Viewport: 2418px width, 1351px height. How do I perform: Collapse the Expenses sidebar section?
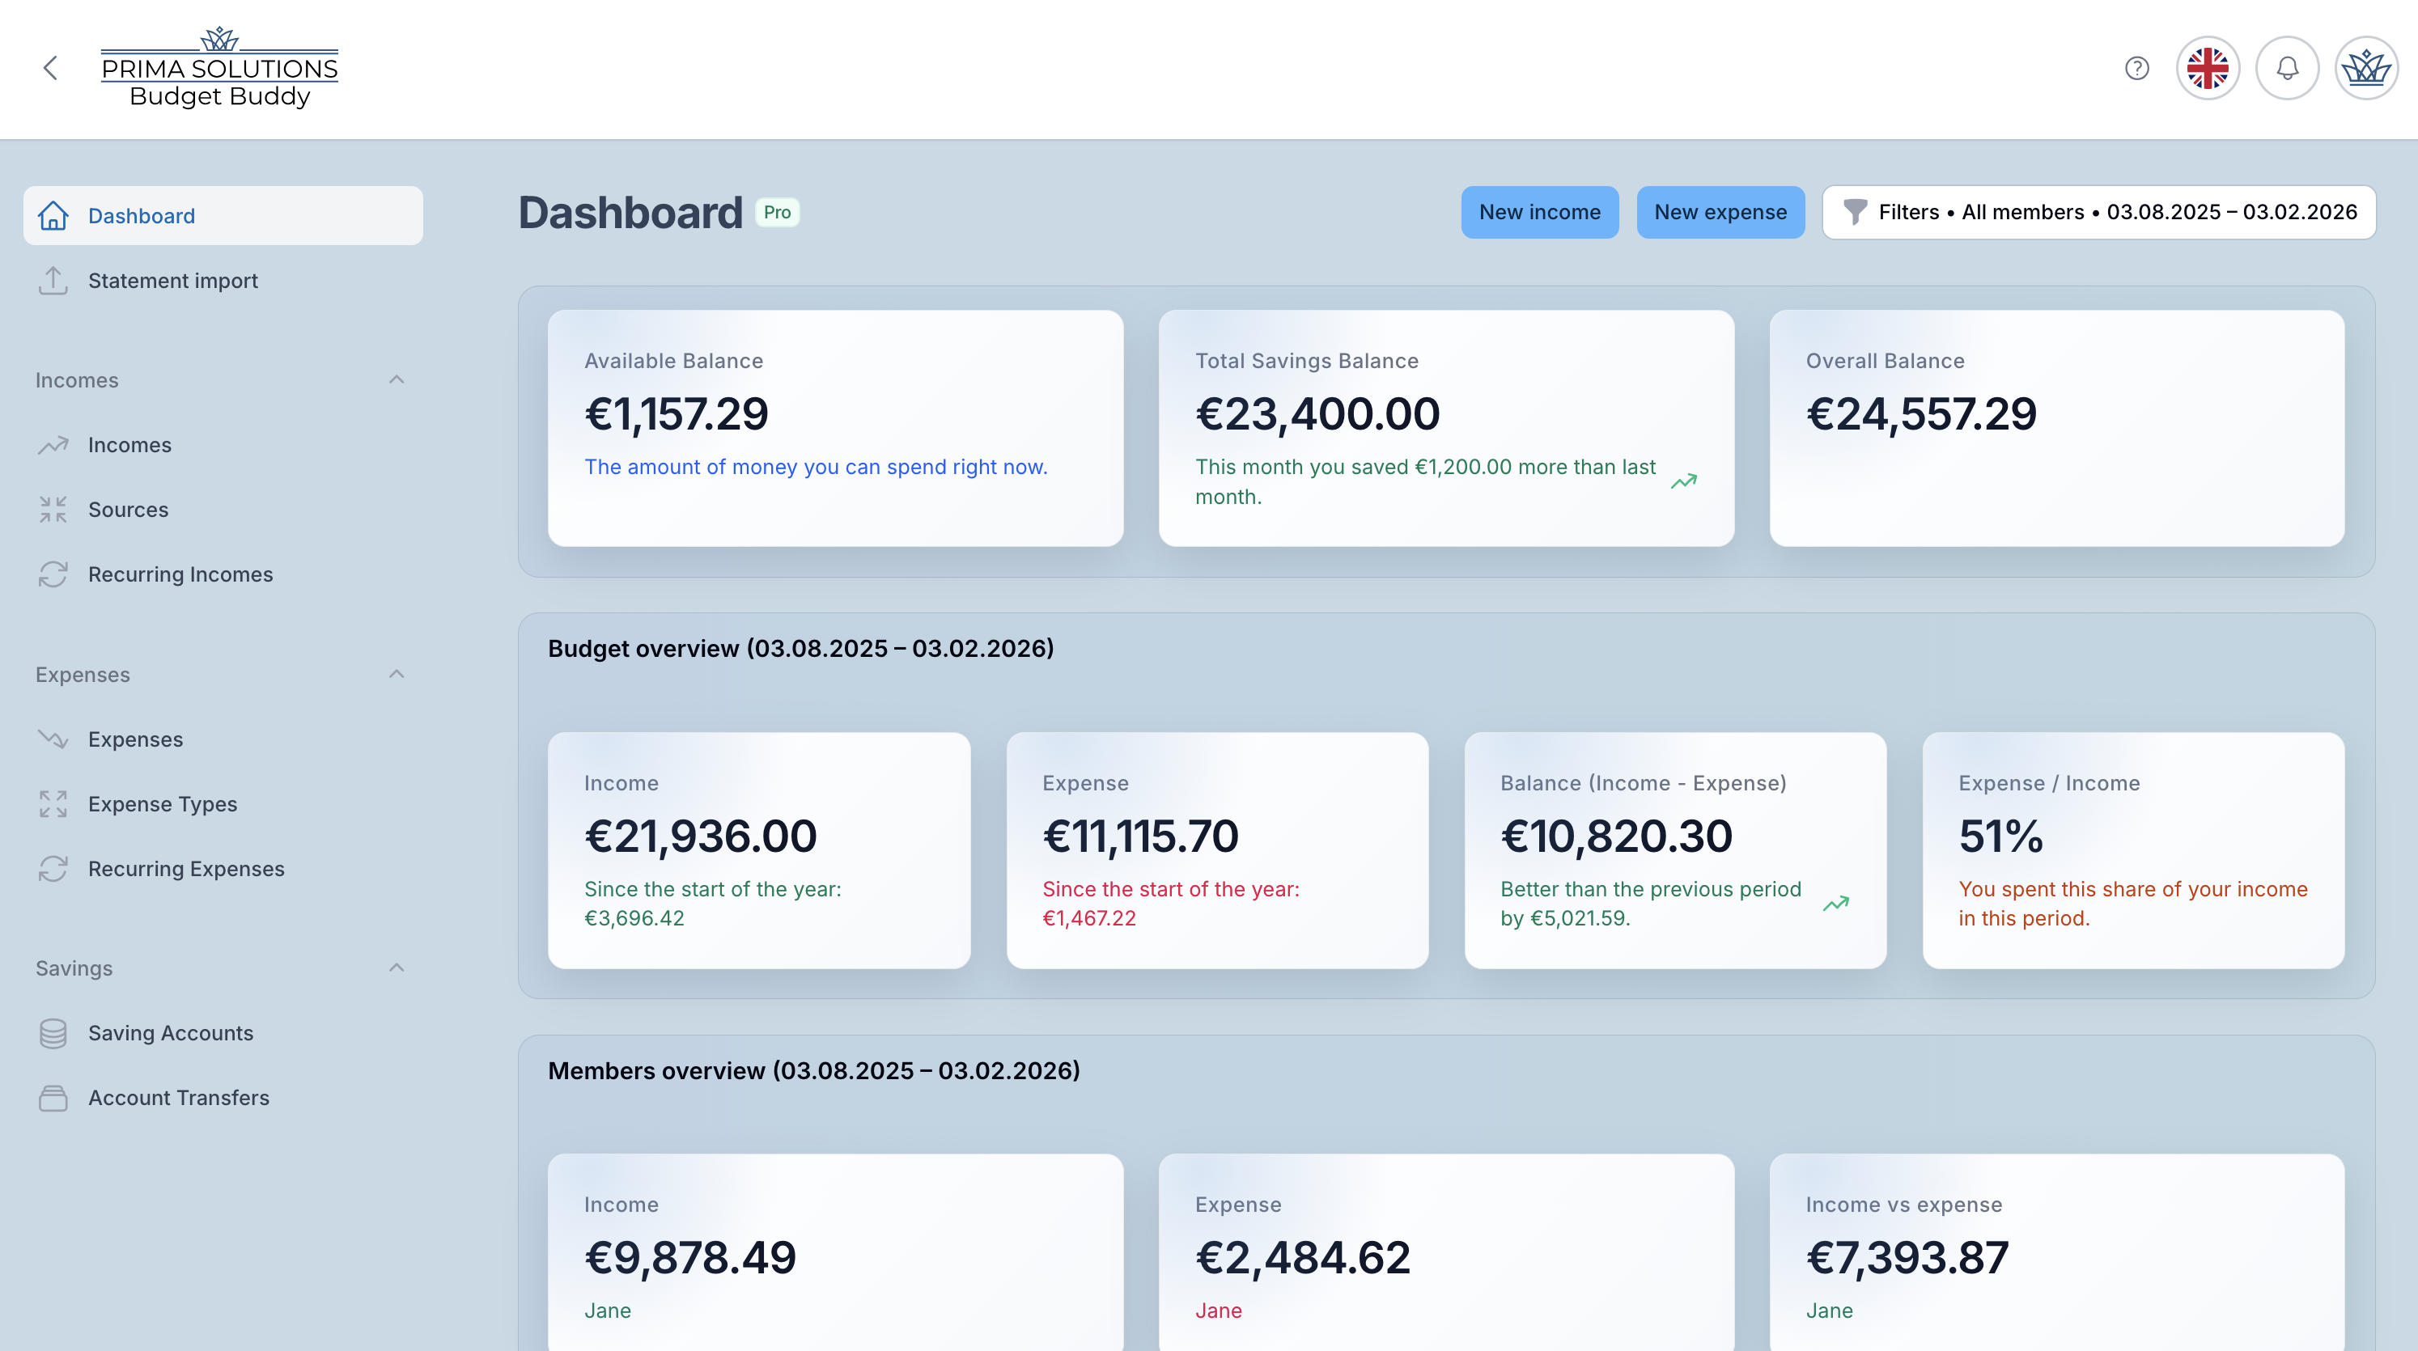coord(396,675)
